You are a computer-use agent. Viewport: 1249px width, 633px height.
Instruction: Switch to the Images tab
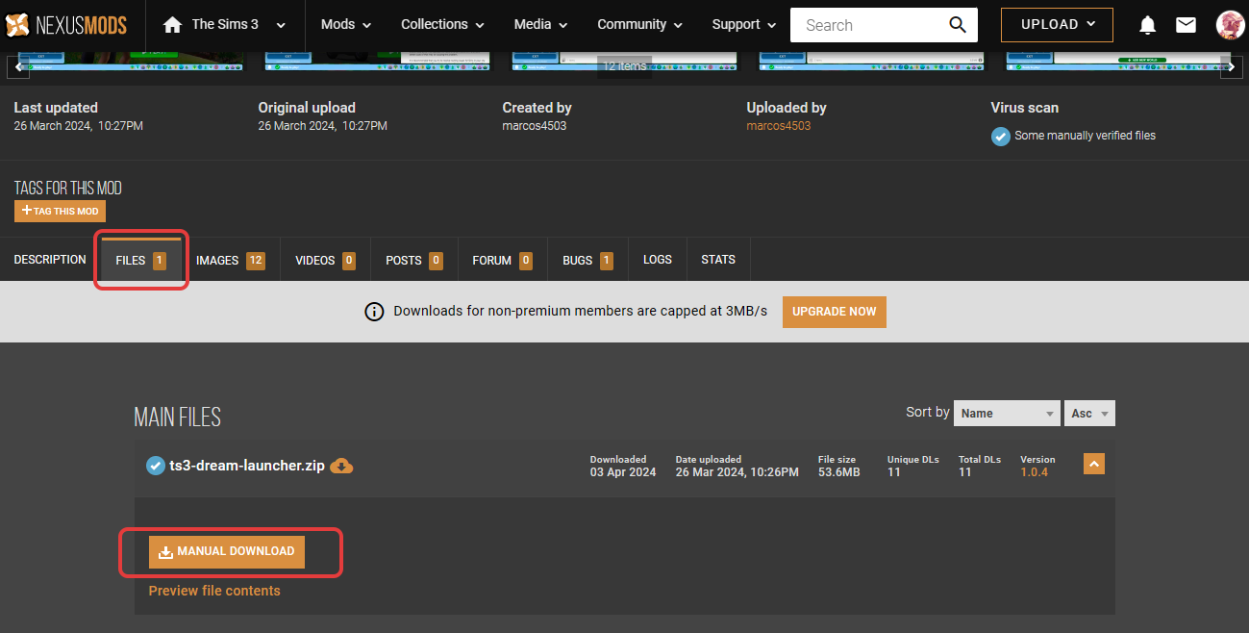(x=231, y=261)
